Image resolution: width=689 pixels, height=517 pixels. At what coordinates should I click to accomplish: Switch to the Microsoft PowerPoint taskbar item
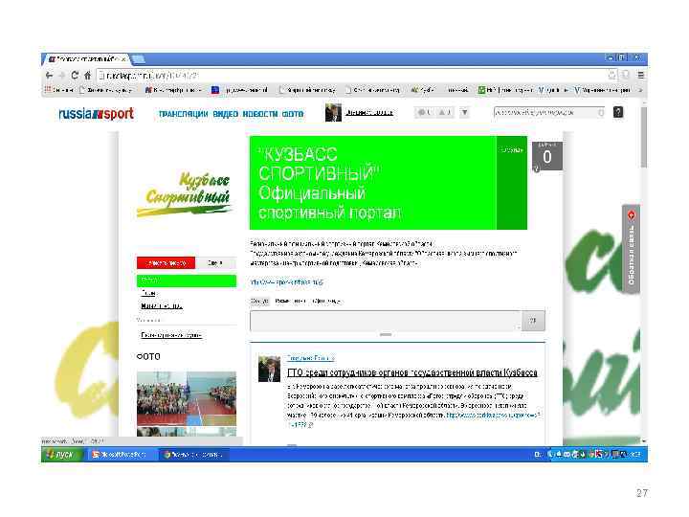click(x=121, y=454)
